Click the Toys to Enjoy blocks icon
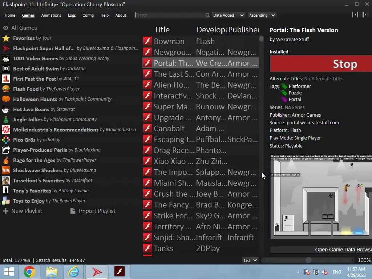The width and height of the screenshot is (372, 279). (x=6, y=201)
